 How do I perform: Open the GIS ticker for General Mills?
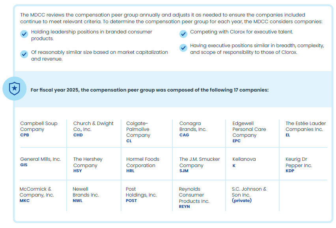(x=24, y=165)
